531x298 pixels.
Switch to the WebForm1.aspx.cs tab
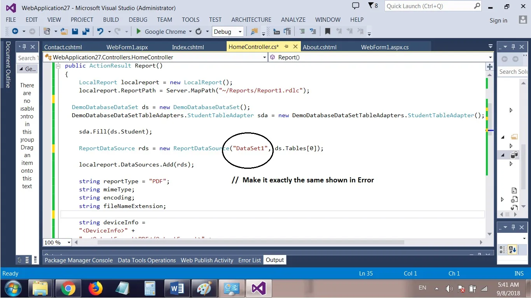pos(385,47)
